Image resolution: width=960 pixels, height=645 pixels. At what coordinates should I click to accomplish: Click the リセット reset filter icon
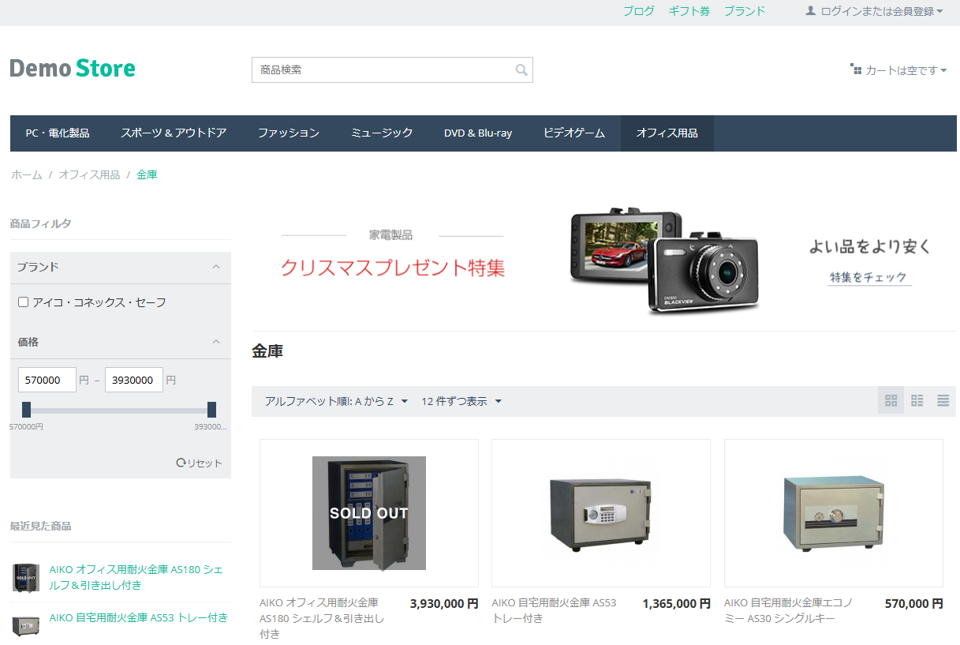click(x=181, y=463)
